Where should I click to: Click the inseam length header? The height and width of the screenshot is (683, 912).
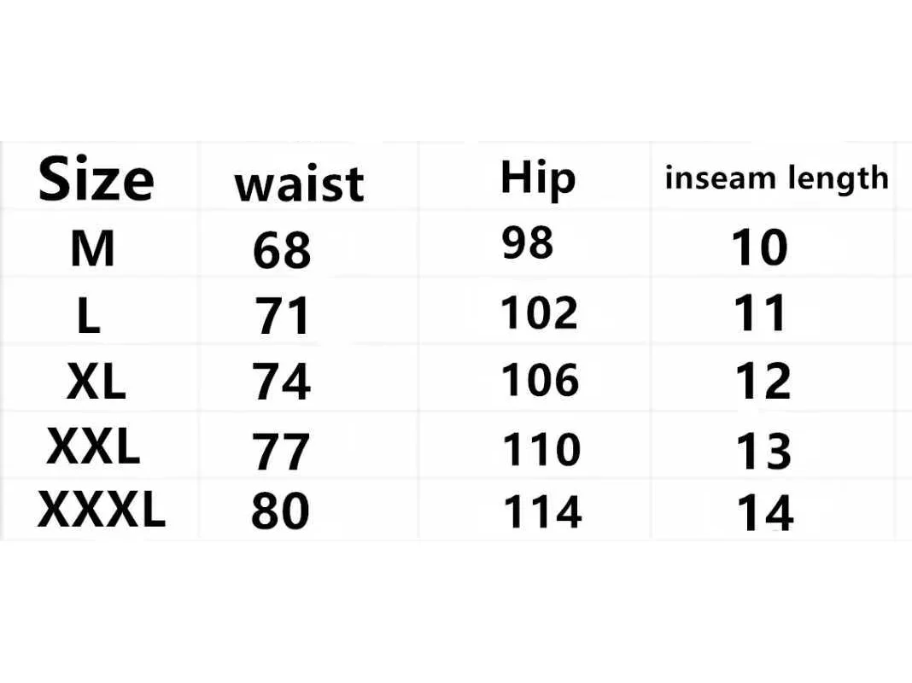pos(776,178)
